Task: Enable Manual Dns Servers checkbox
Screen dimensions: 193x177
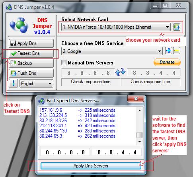Action: 64,62
